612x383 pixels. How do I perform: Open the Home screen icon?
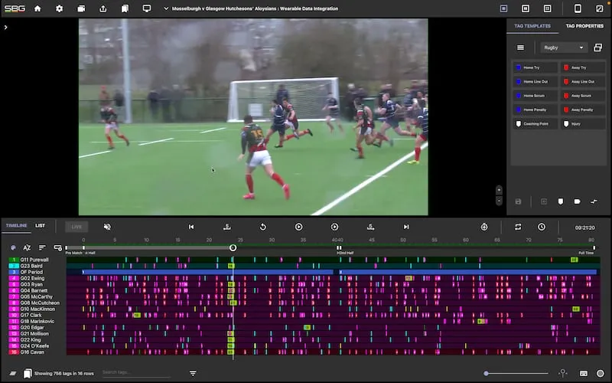click(37, 8)
